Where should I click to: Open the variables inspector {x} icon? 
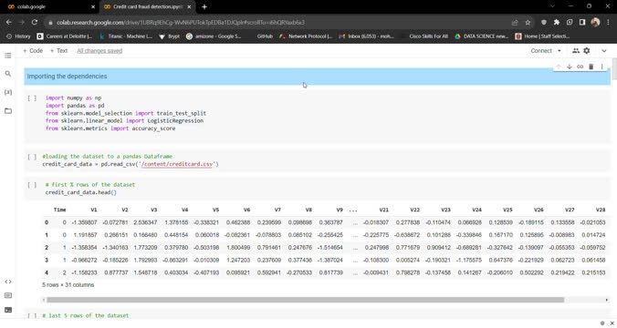[x=8, y=92]
